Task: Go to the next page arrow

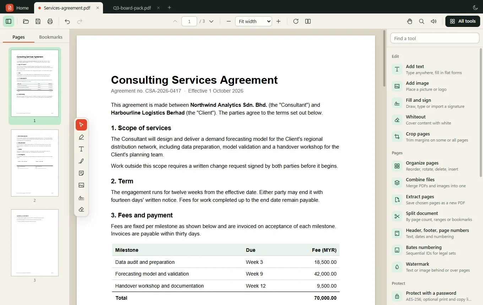Action: (211, 21)
